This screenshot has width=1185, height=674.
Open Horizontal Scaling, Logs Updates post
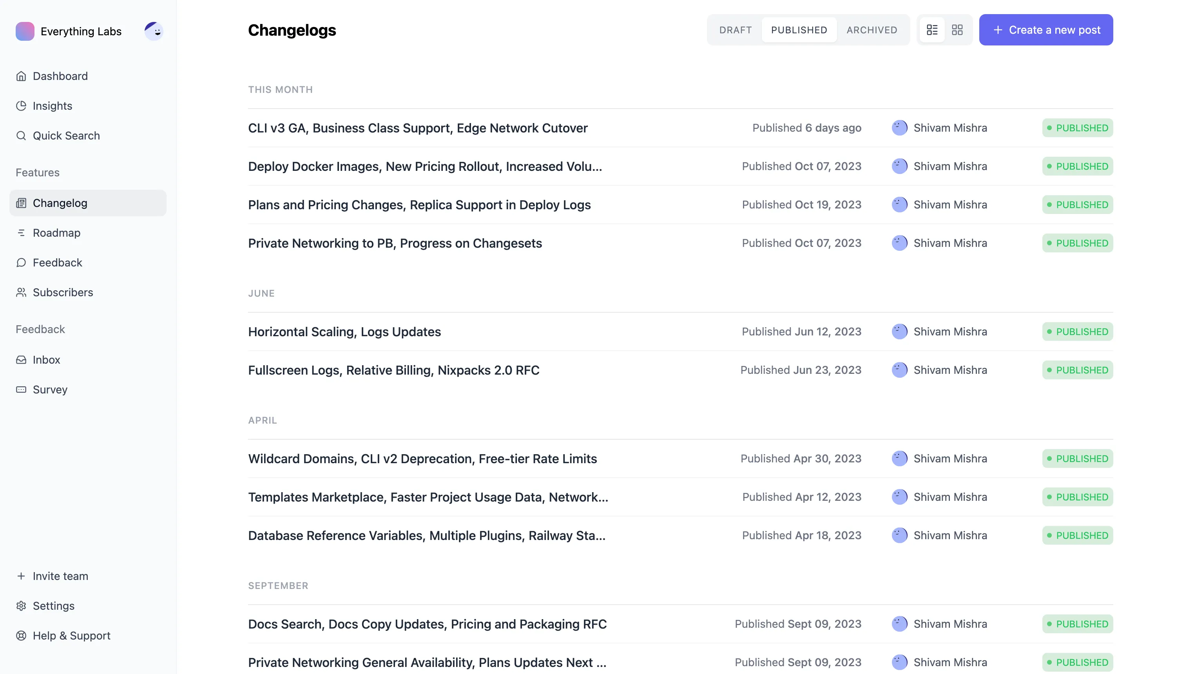tap(344, 332)
